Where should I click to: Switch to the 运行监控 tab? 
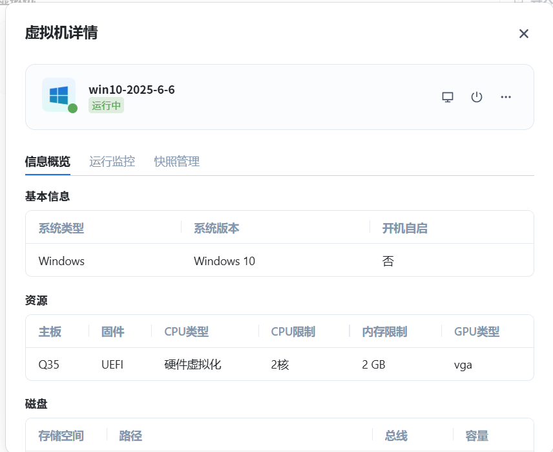[112, 162]
